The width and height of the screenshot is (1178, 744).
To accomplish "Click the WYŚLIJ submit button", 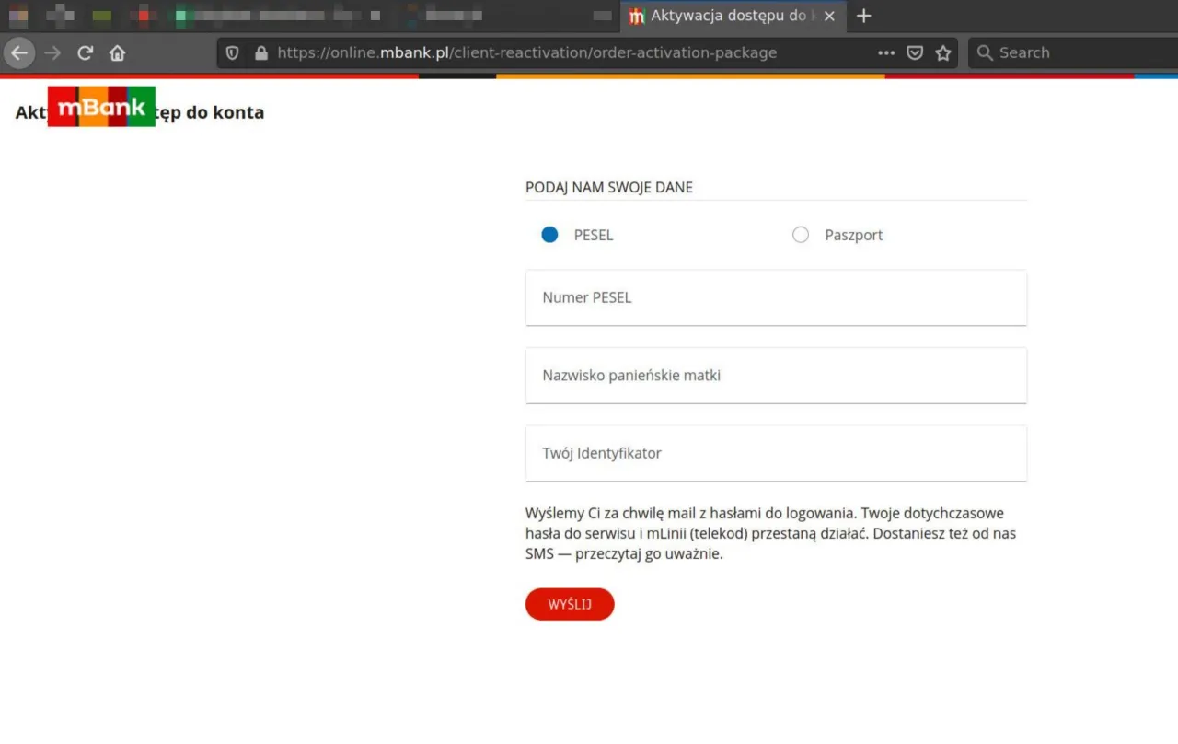I will tap(569, 604).
